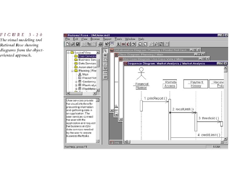Open the Window menu
234x175 pixels.
coord(130,39)
